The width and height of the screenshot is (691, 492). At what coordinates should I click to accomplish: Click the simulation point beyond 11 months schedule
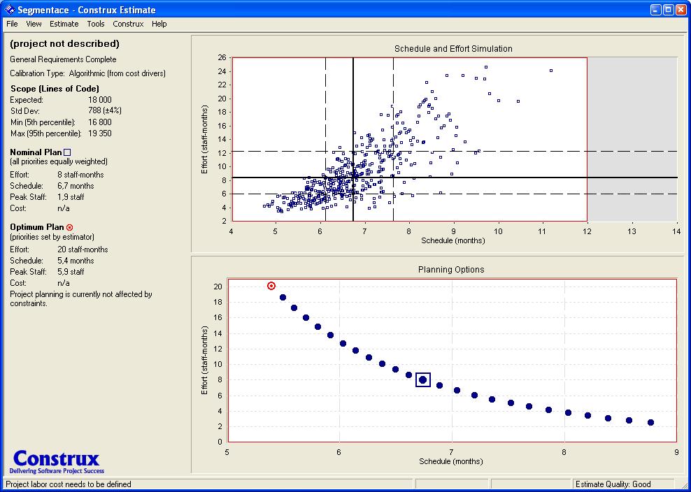(x=551, y=71)
